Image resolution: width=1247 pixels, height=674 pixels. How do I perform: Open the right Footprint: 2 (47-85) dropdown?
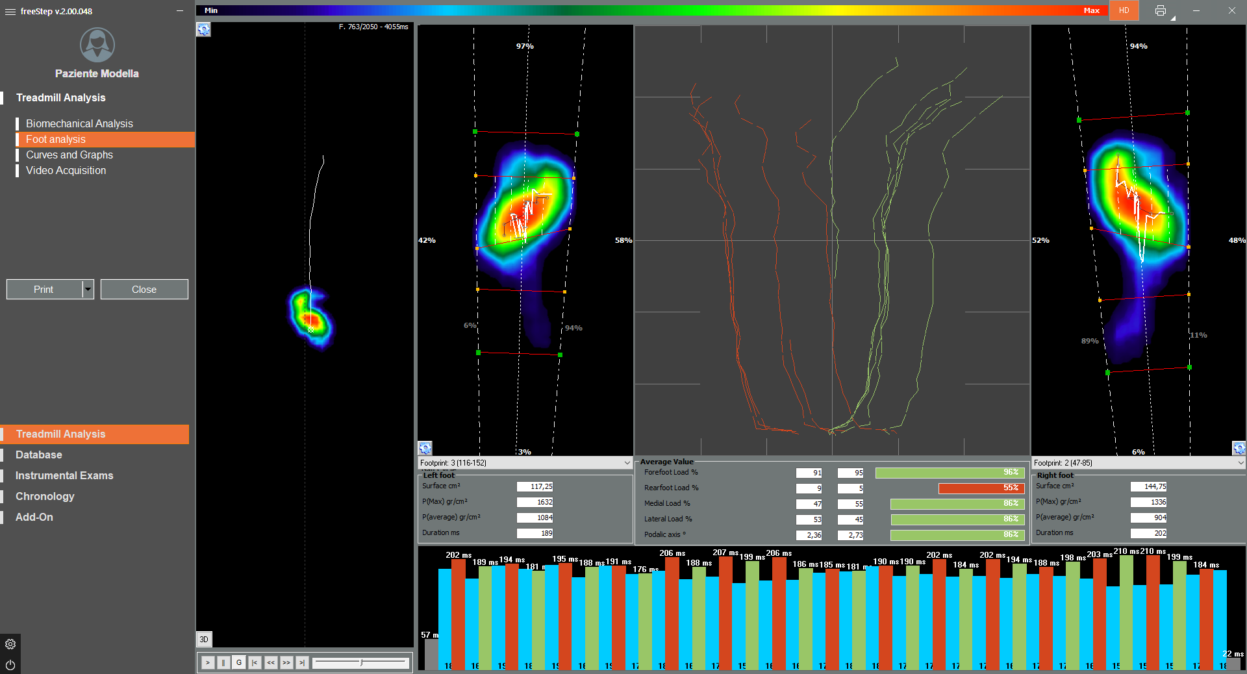point(1138,463)
